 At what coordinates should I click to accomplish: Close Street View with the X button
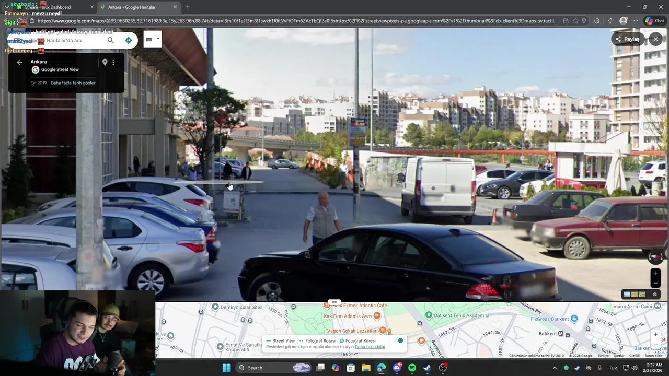coord(655,39)
